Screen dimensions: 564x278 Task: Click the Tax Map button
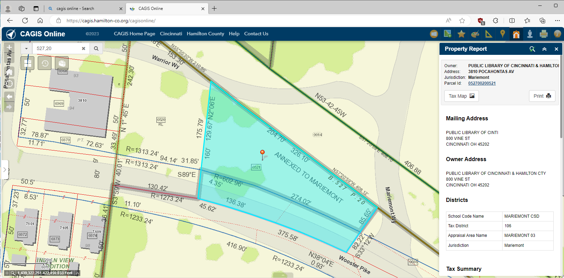pyautogui.click(x=461, y=96)
